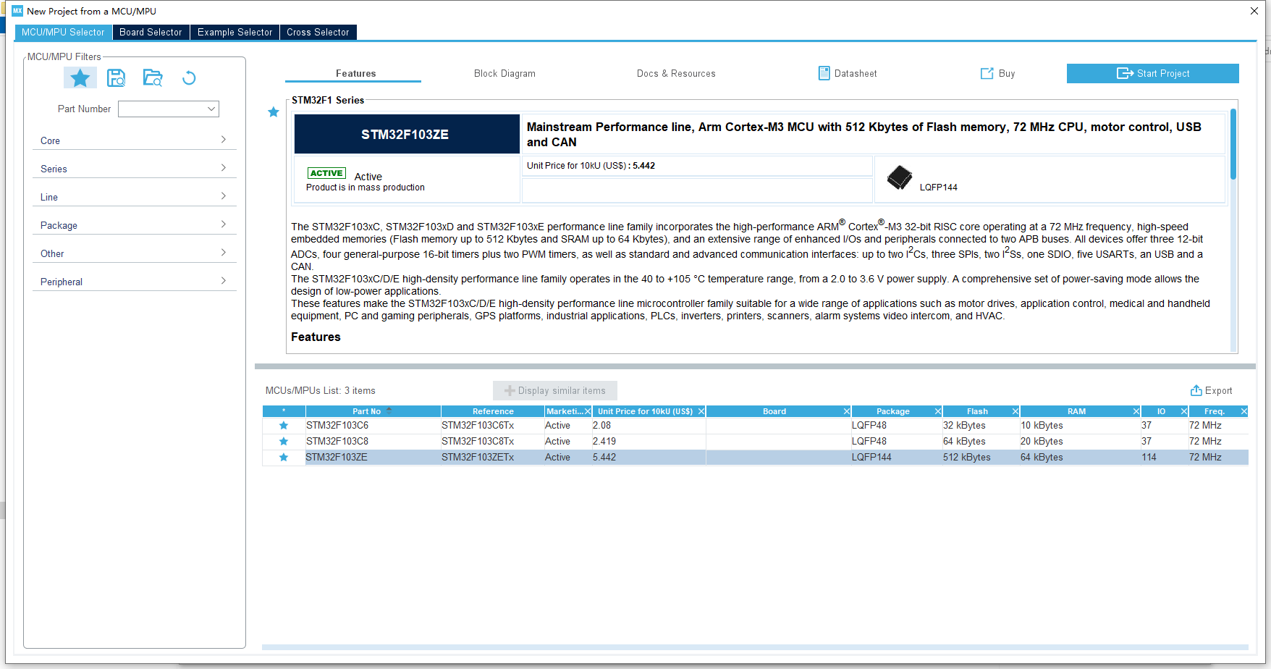Click the Export label link

(1218, 390)
